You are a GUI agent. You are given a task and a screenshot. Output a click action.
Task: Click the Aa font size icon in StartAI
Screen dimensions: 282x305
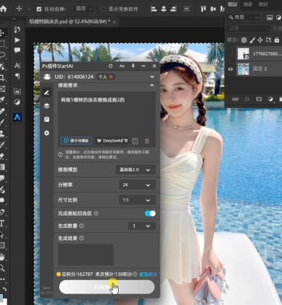[122, 66]
